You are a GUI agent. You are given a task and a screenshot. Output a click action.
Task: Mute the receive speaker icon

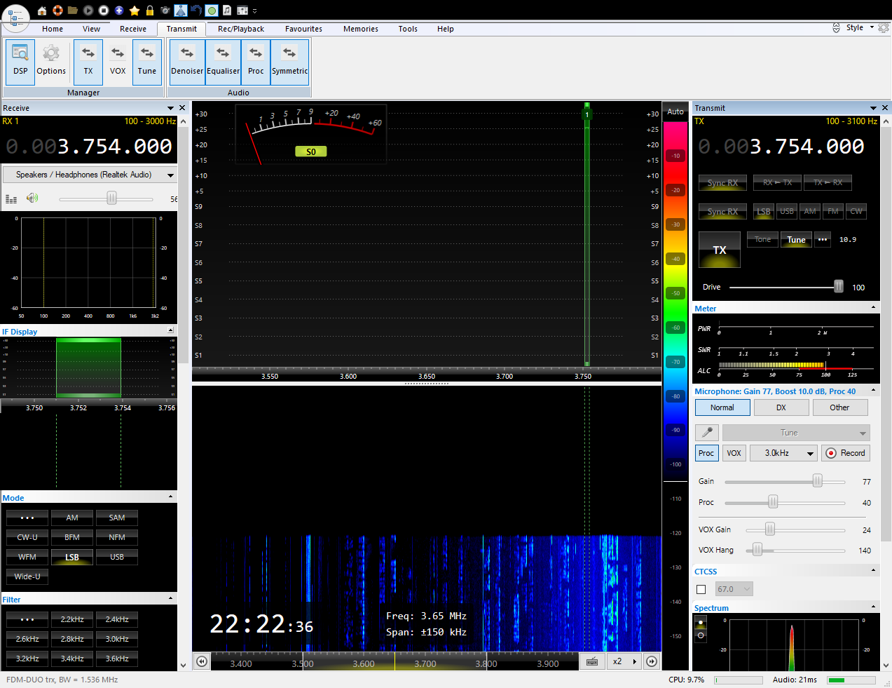point(32,198)
